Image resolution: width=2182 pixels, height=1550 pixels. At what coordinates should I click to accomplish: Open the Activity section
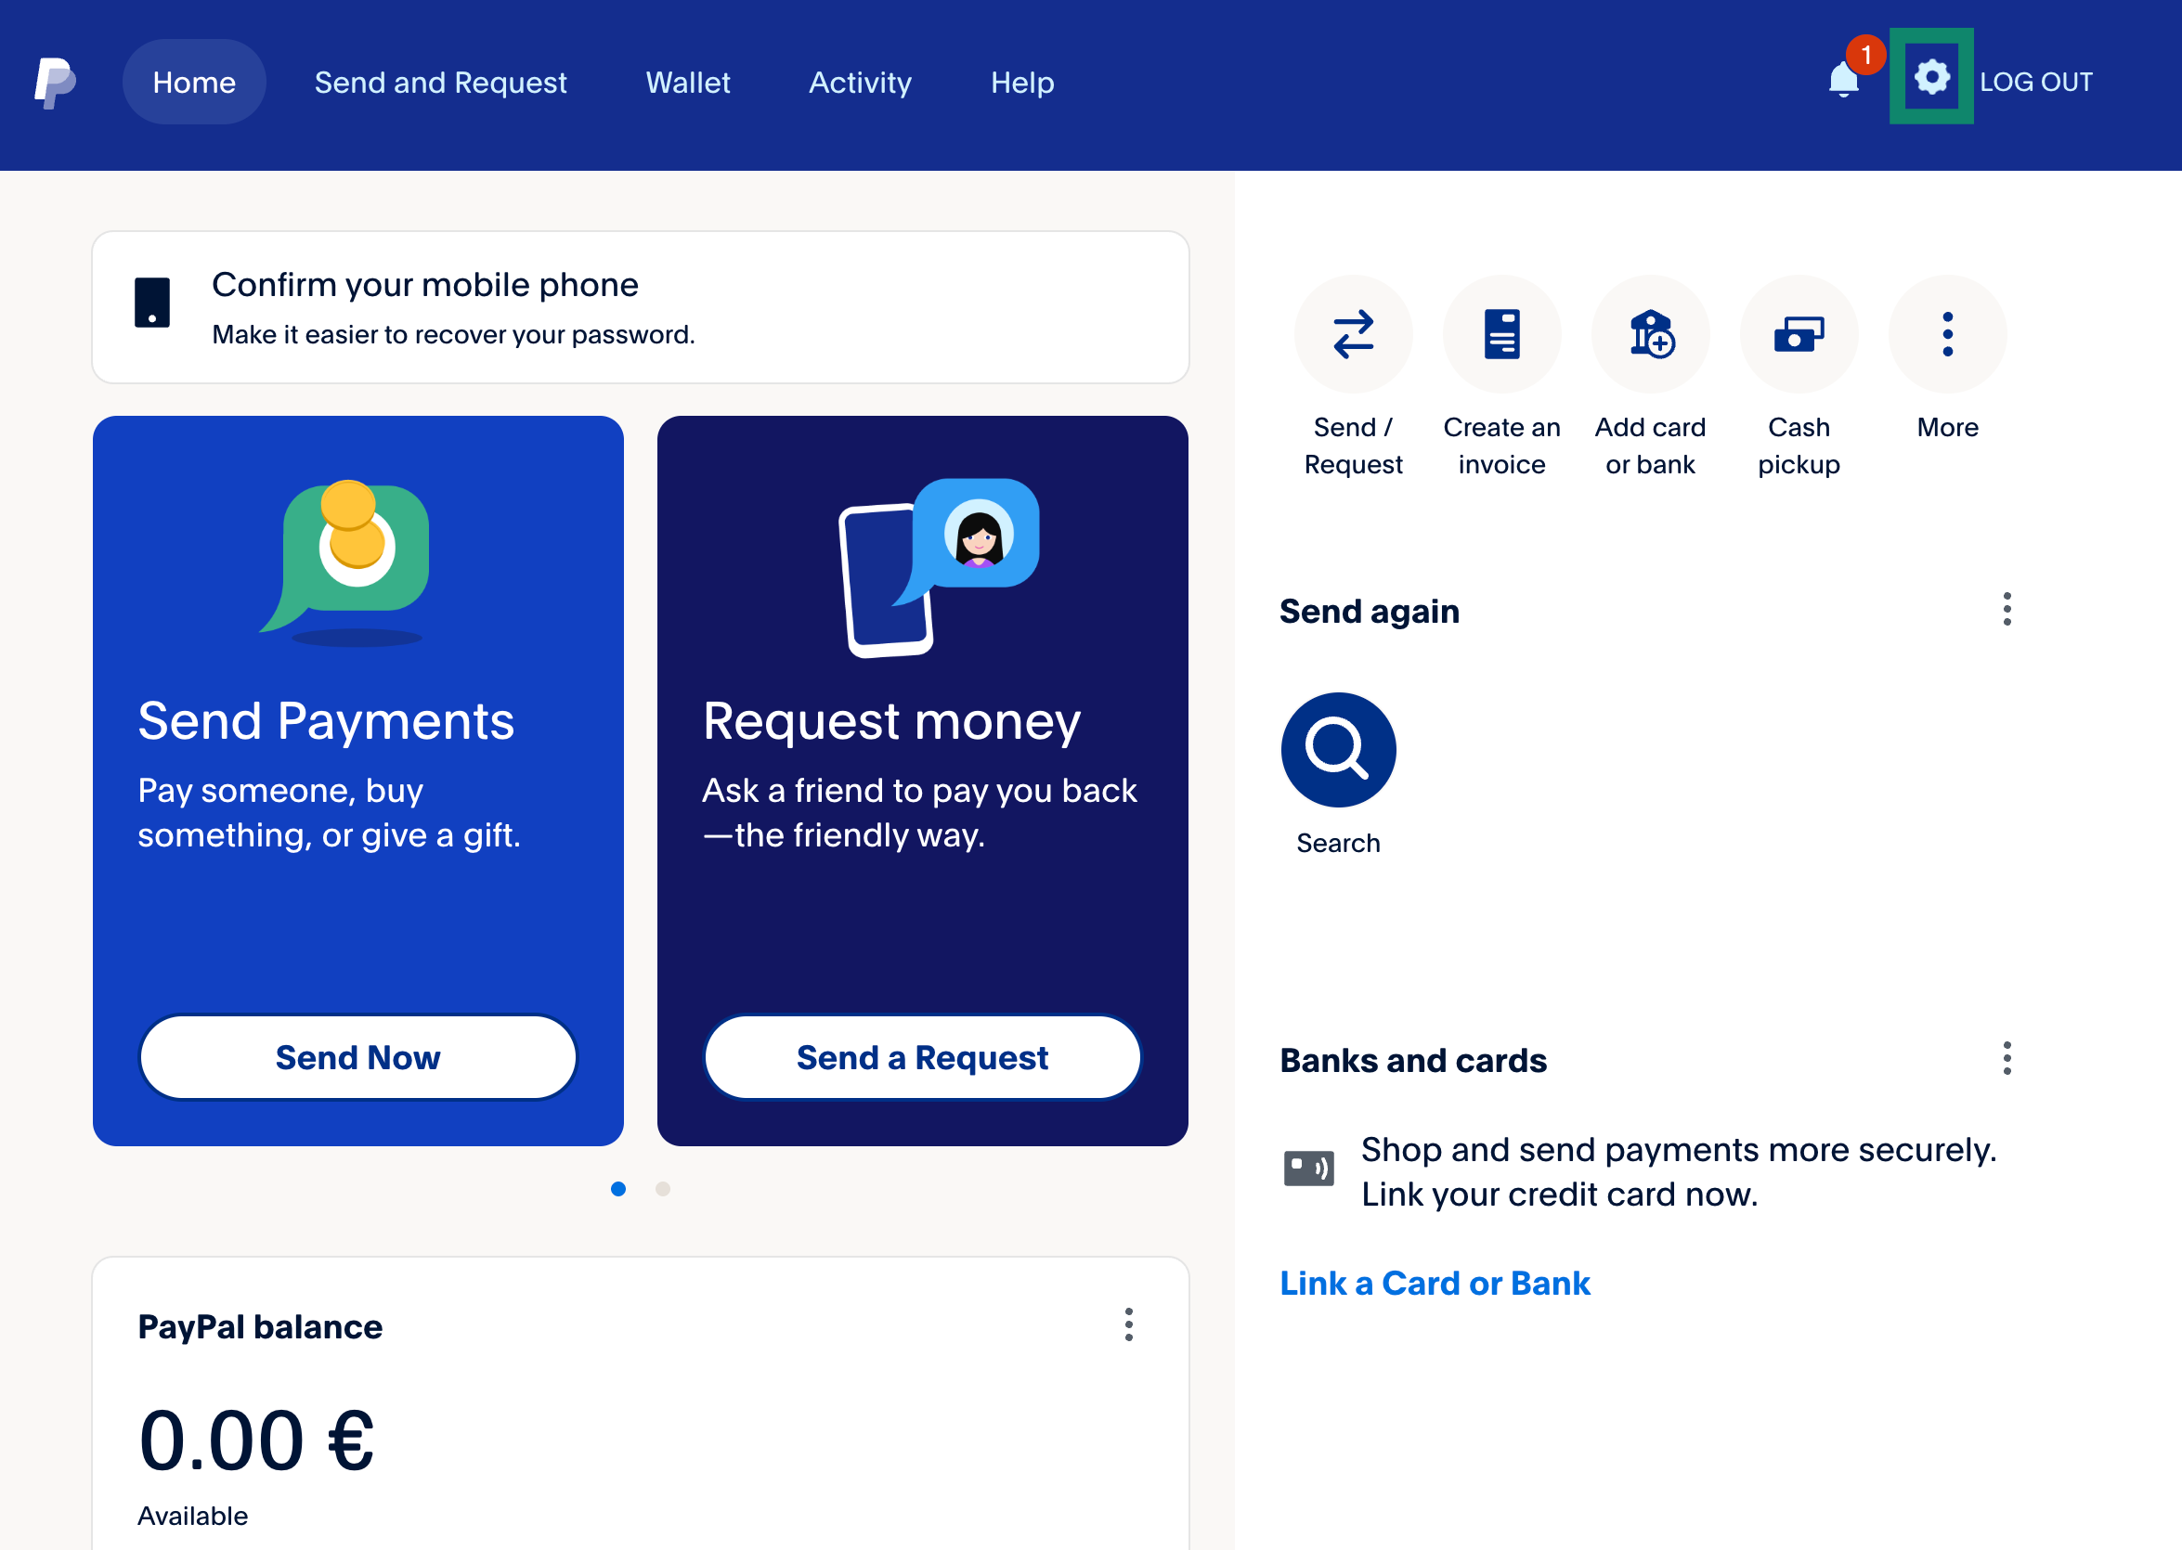(x=860, y=82)
